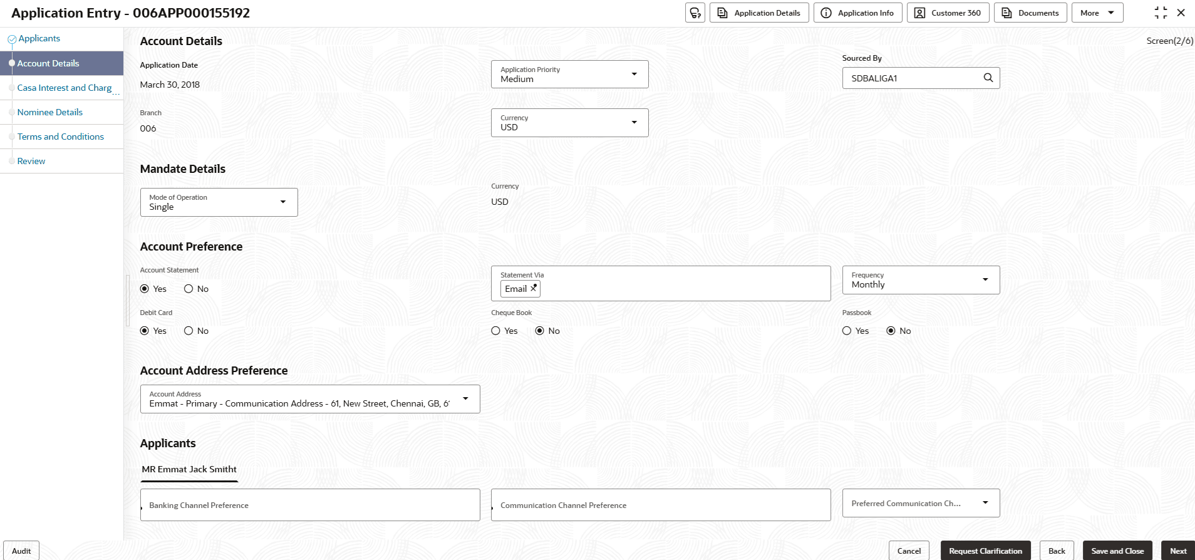This screenshot has width=1195, height=560.
Task: Click the Documents file icon
Action: click(x=1006, y=13)
